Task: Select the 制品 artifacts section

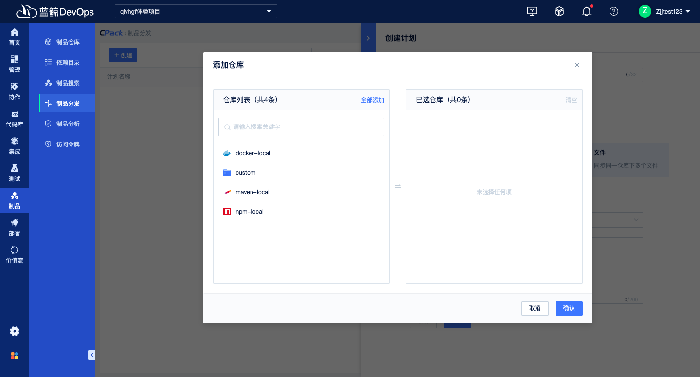Action: click(x=15, y=200)
